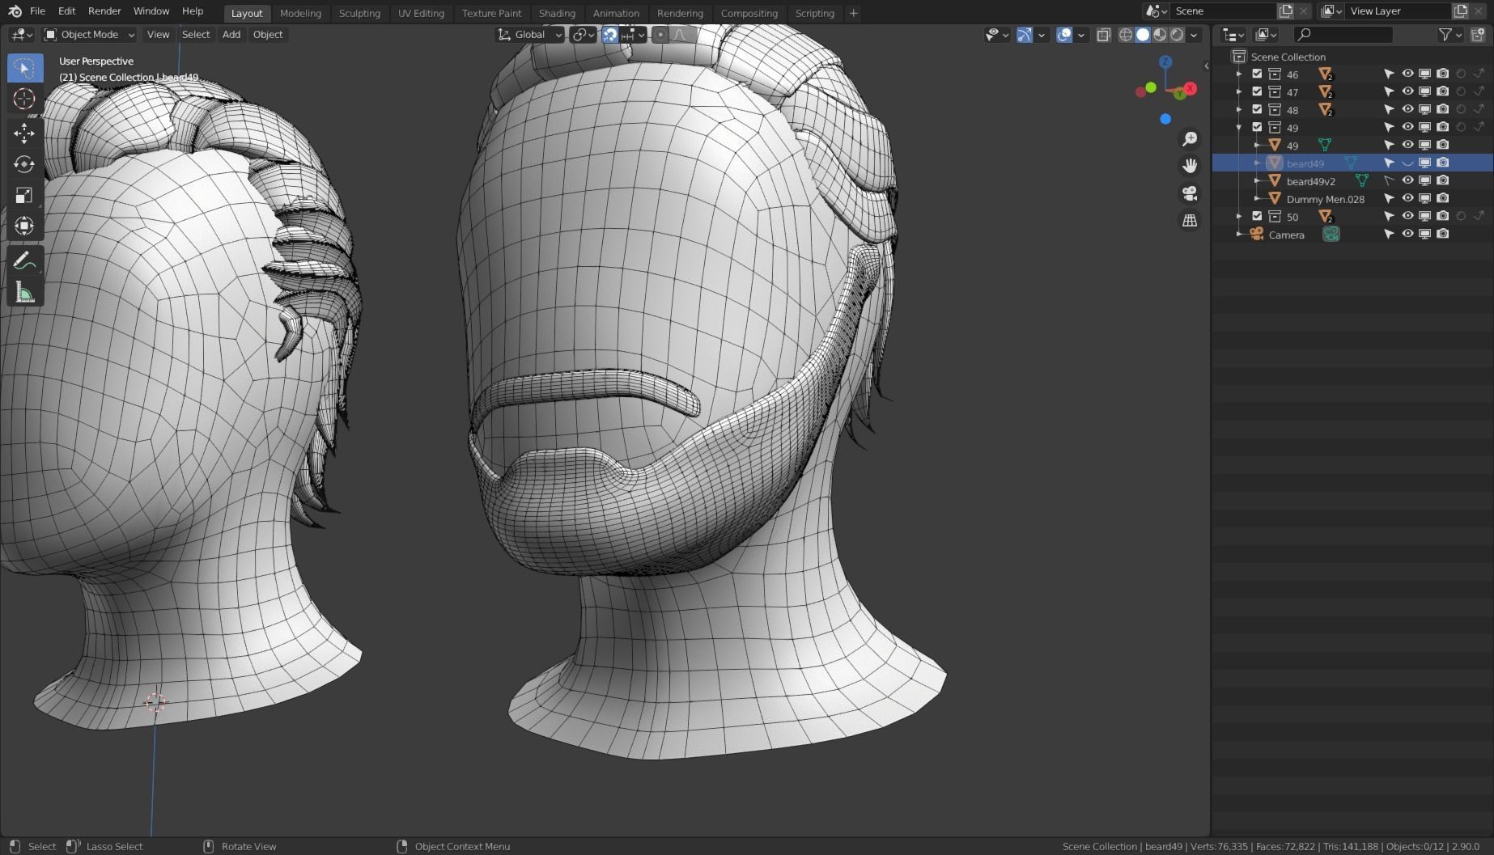Switch to the UV Editing workspace

pos(421,13)
